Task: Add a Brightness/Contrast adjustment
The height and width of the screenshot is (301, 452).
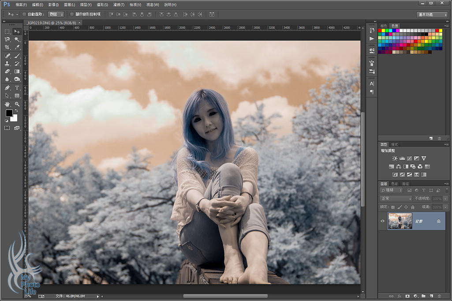Action: 395,158
